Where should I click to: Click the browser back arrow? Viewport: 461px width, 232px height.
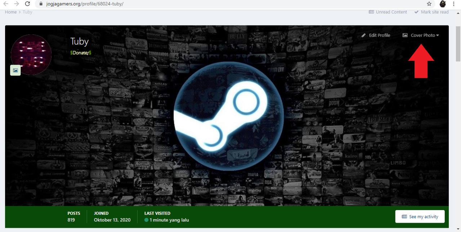point(5,4)
